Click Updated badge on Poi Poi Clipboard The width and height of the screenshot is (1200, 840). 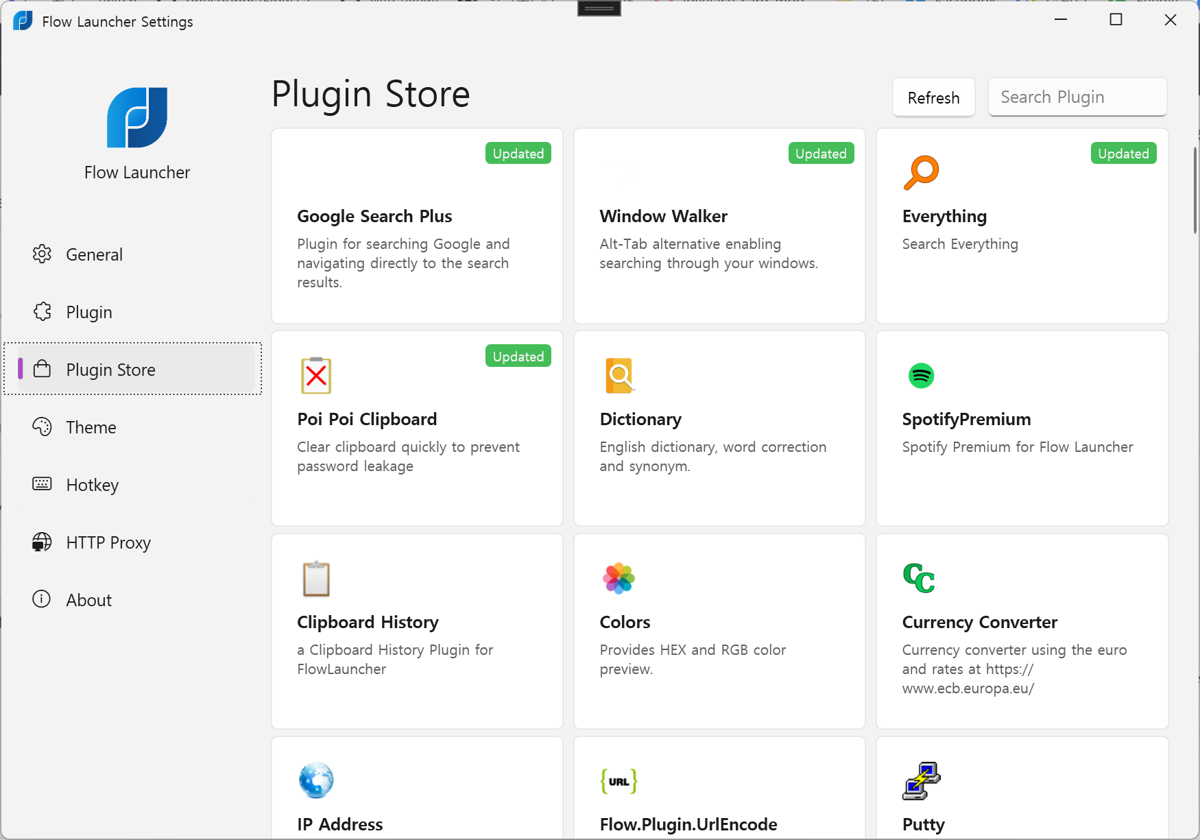(518, 356)
